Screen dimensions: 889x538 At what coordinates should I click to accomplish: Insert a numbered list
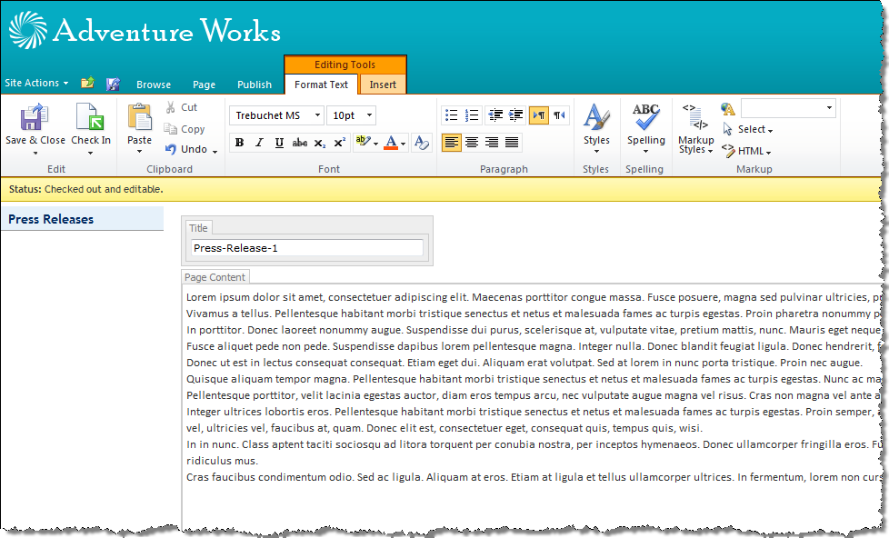pos(472,115)
